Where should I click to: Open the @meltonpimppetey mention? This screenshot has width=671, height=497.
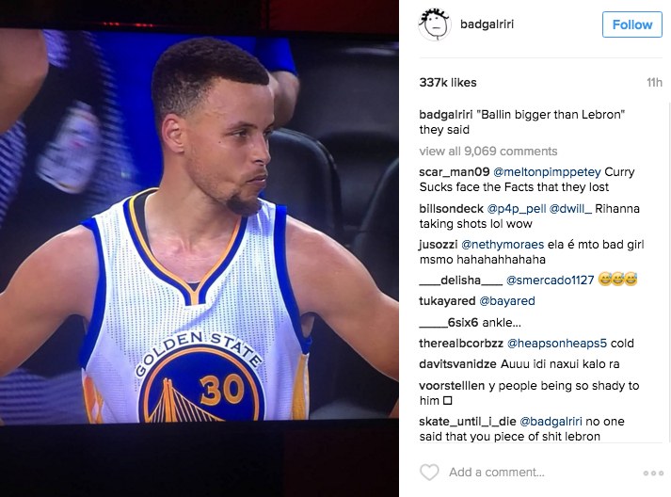tap(547, 172)
